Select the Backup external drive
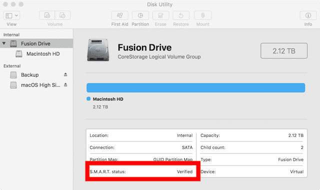Image resolution: width=320 pixels, height=190 pixels. (30, 75)
